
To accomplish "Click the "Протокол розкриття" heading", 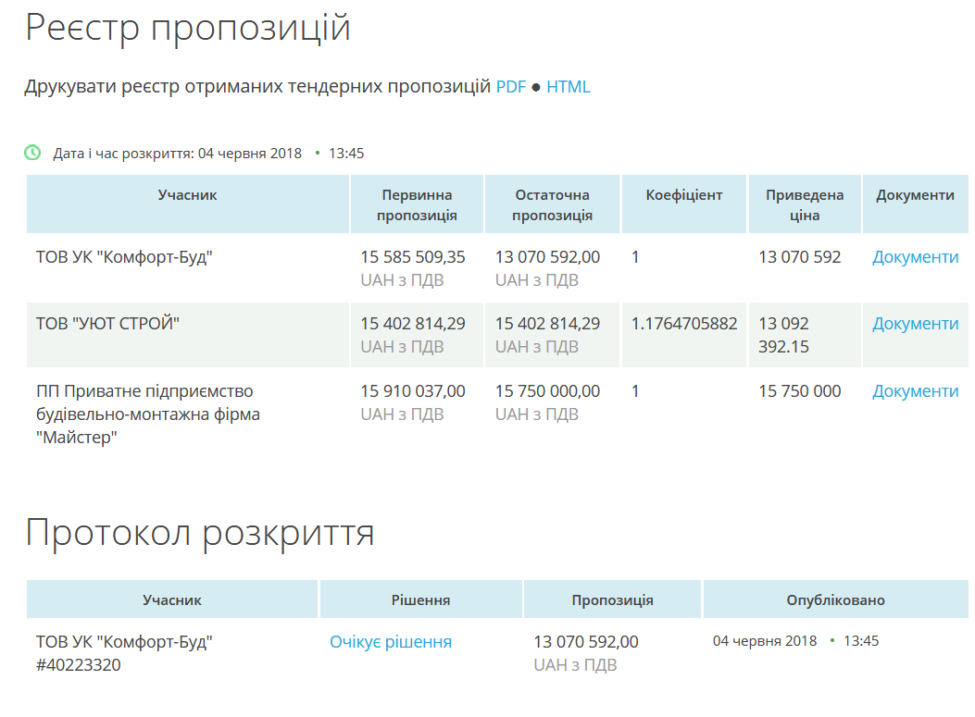I will click(200, 533).
